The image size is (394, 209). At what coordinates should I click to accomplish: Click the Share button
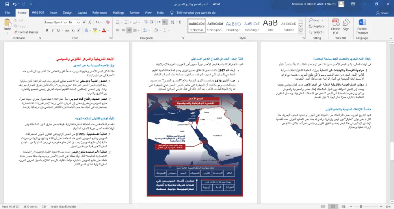click(382, 13)
